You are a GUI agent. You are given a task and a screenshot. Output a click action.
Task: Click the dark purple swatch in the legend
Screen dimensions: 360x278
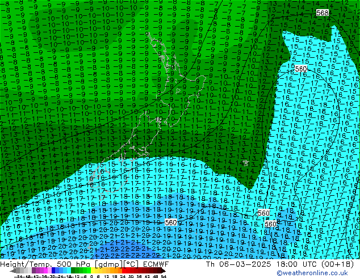34,271
